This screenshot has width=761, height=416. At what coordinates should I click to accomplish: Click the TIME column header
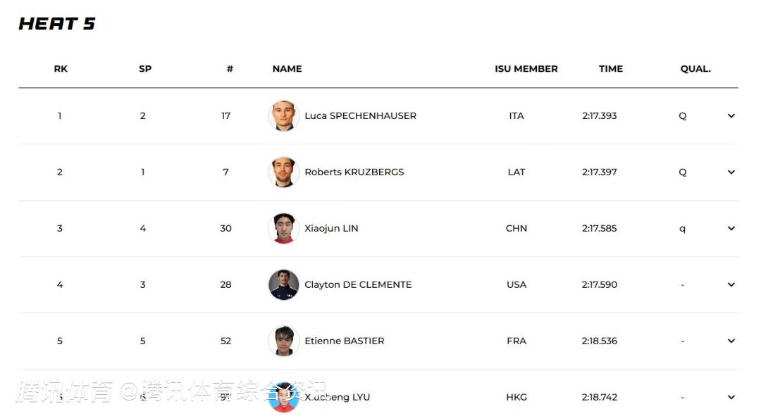click(x=610, y=69)
